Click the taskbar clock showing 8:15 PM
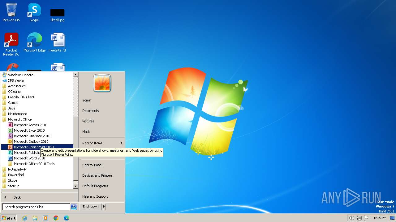The image size is (396, 222). tap(380, 218)
